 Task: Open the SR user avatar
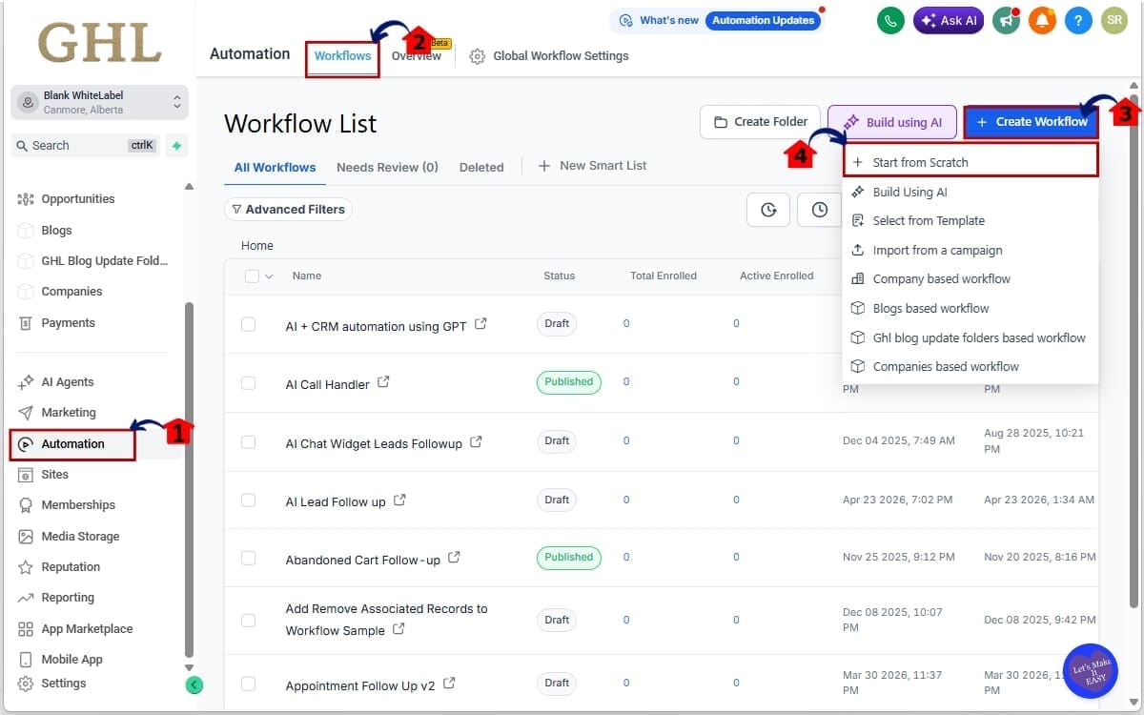tap(1113, 20)
